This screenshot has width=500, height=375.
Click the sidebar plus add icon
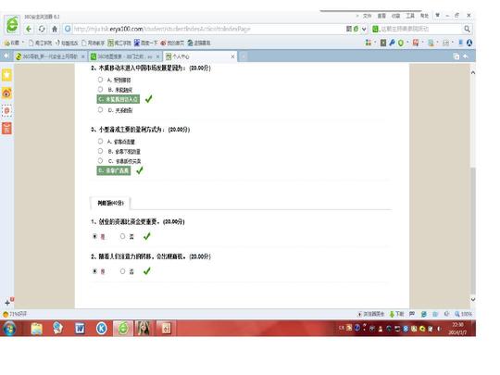[x=7, y=303]
